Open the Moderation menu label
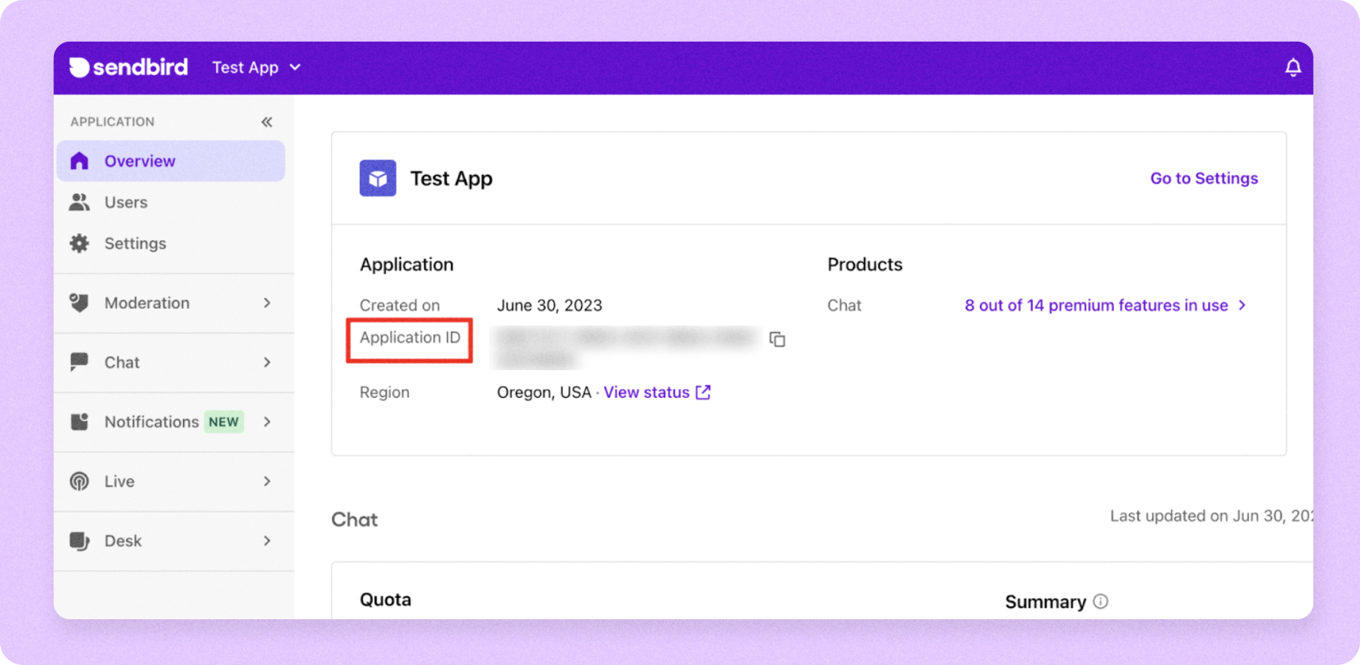This screenshot has width=1360, height=665. pyautogui.click(x=147, y=303)
